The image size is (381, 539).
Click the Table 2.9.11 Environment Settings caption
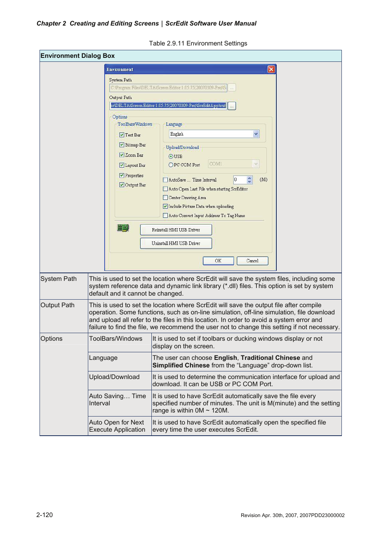coord(198,43)
